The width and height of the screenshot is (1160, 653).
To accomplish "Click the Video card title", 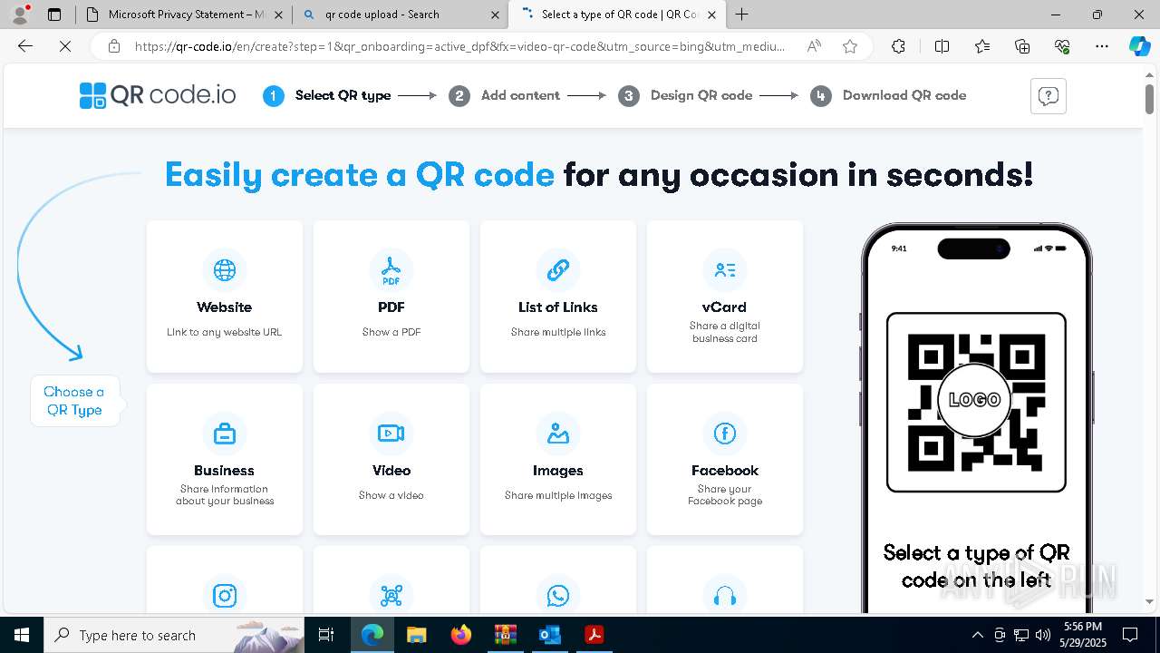I will (x=391, y=471).
